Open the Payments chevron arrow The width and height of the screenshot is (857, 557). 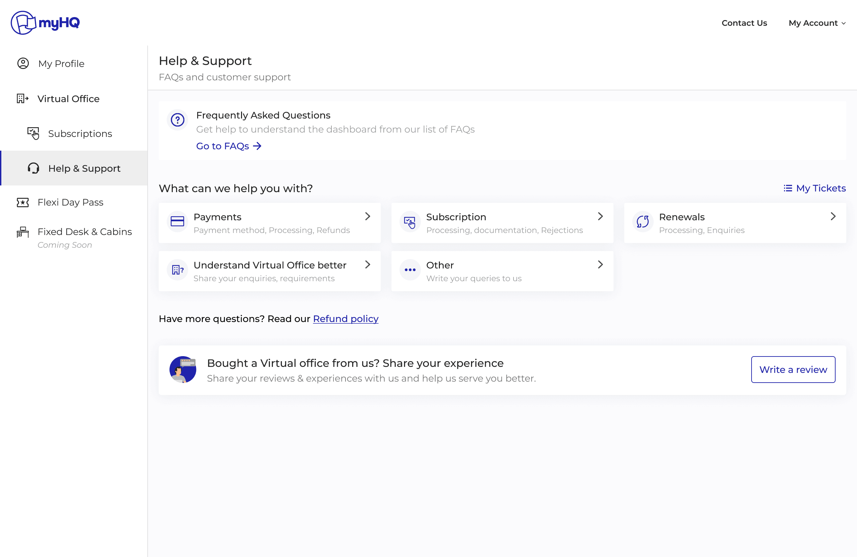[367, 216]
